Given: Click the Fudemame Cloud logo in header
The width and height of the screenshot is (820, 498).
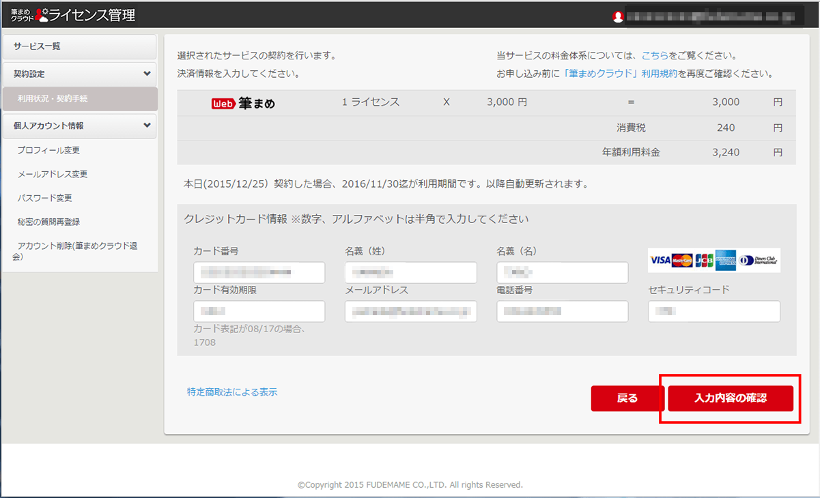Looking at the screenshot, I should coord(29,14).
